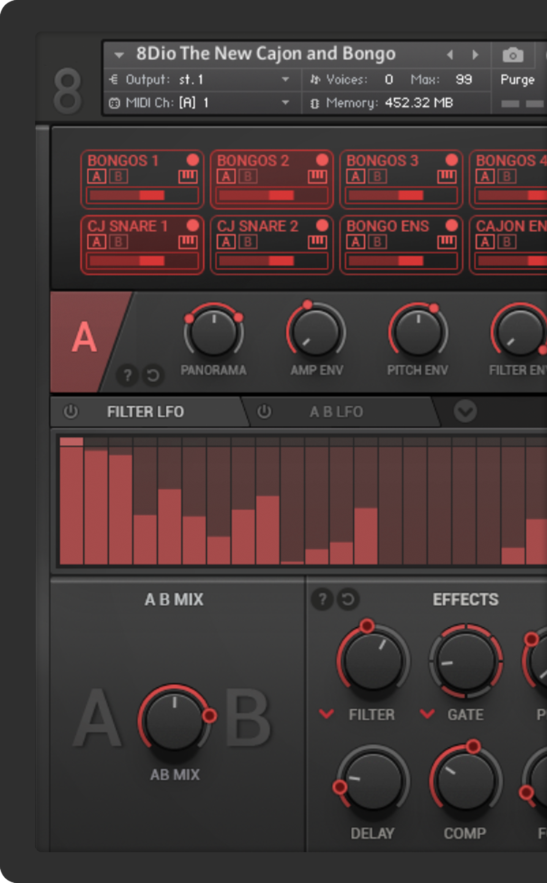Select layer B on CJ SNARE 2
Screen dimensions: 547x883
click(x=248, y=242)
